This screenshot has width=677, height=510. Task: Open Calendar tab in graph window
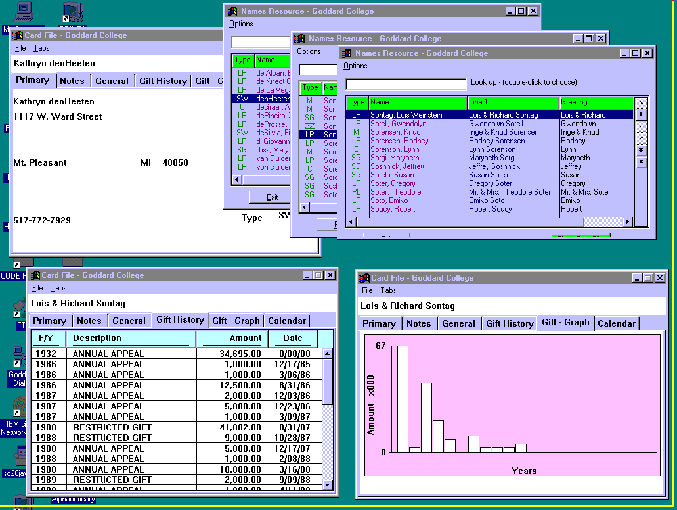tap(617, 324)
